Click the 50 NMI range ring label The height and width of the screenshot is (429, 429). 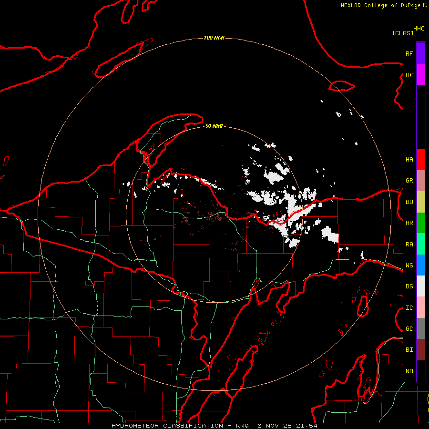(x=214, y=126)
